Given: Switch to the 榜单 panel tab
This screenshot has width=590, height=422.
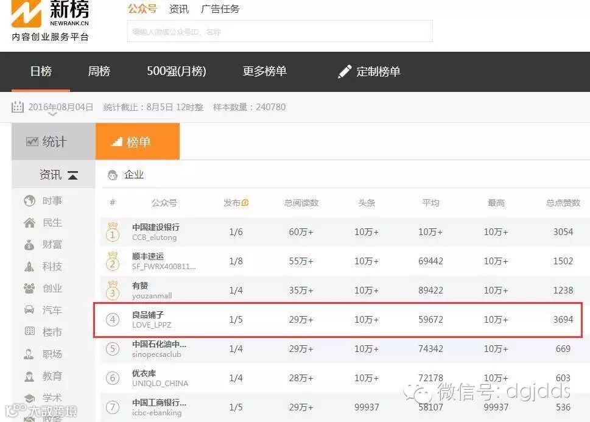Looking at the screenshot, I should 138,141.
